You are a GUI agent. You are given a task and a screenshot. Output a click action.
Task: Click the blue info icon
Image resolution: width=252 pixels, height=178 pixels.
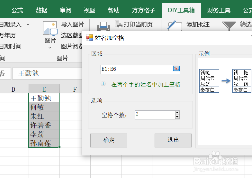pyautogui.click(x=103, y=84)
